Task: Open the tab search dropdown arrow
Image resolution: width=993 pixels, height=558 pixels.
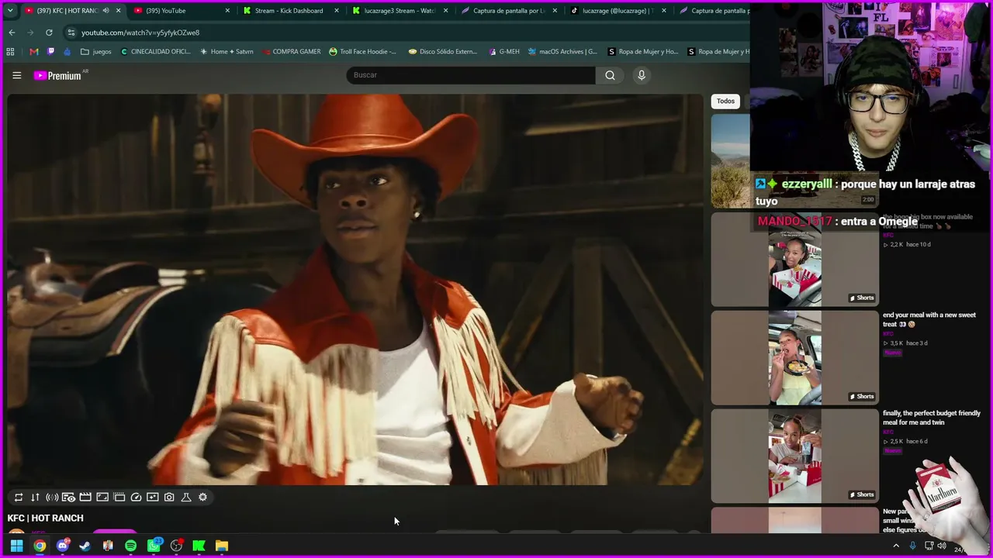Action: pyautogui.click(x=10, y=11)
